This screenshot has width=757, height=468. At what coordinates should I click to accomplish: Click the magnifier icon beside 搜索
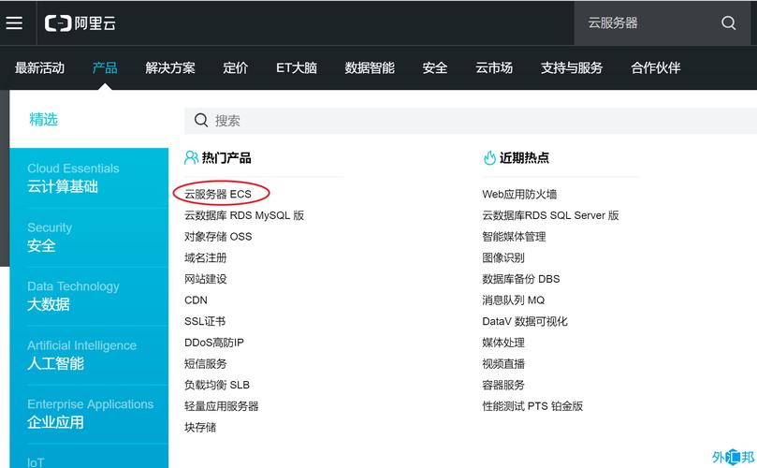201,120
